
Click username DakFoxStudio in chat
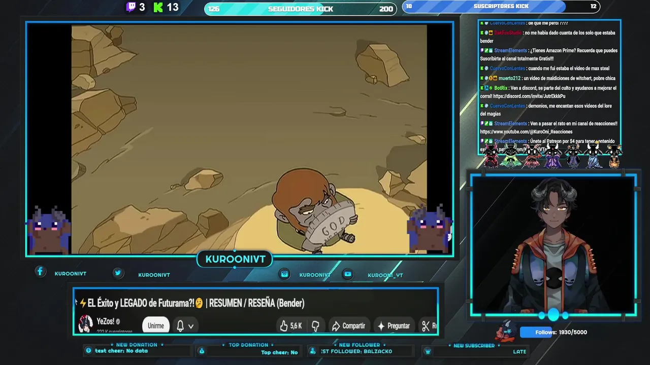pyautogui.click(x=508, y=33)
